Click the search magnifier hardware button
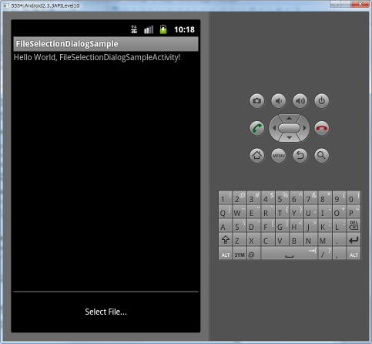Viewport: 372px width, 344px height. click(322, 155)
